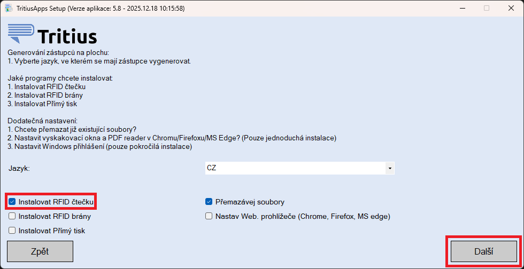The height and width of the screenshot is (269, 524).
Task: Proceed with the Další button
Action: [x=484, y=251]
